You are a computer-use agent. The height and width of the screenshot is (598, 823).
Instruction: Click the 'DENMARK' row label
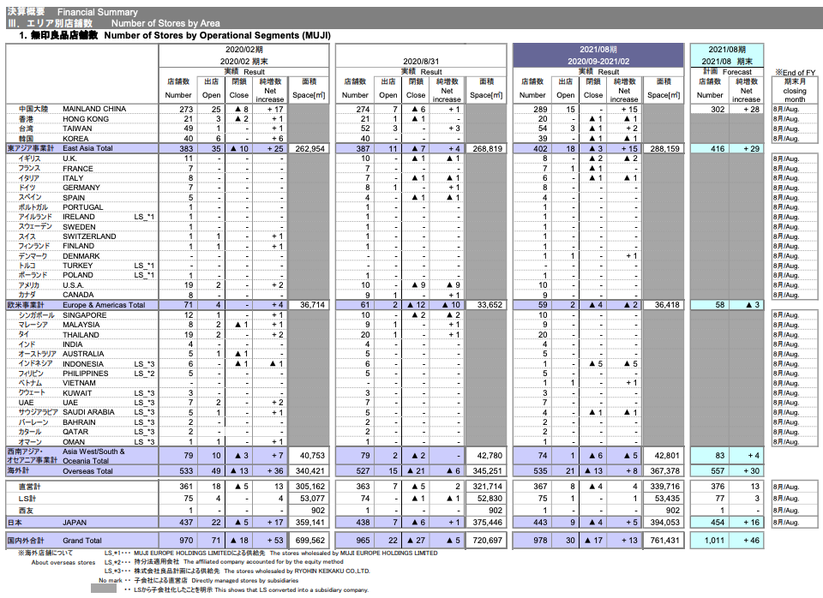81,256
